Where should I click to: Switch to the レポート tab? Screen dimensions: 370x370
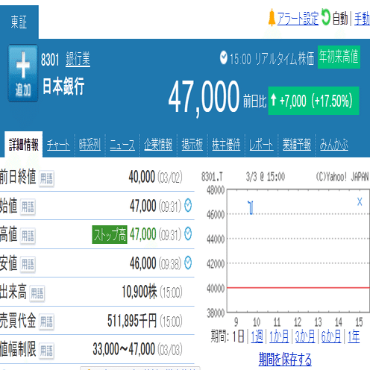pos(261,145)
